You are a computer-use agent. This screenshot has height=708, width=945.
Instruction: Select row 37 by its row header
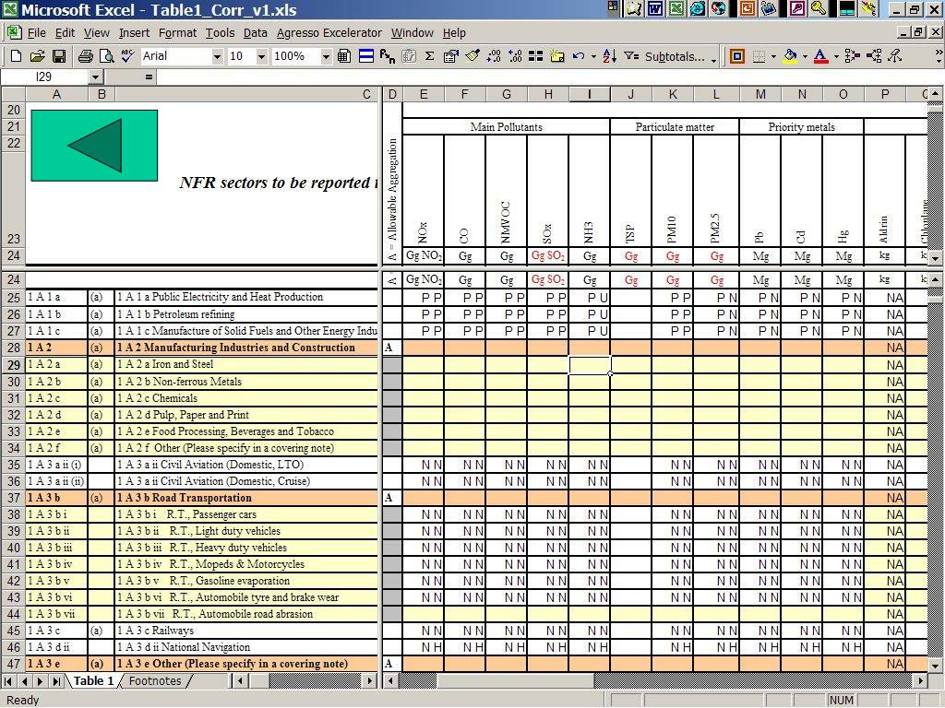click(x=13, y=498)
